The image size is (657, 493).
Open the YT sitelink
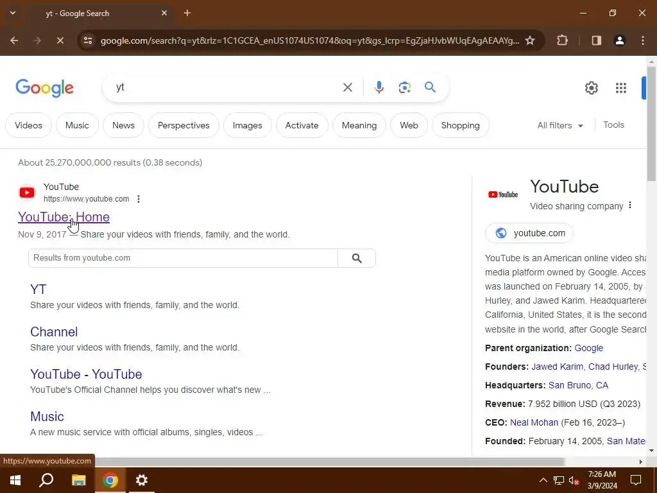38,290
